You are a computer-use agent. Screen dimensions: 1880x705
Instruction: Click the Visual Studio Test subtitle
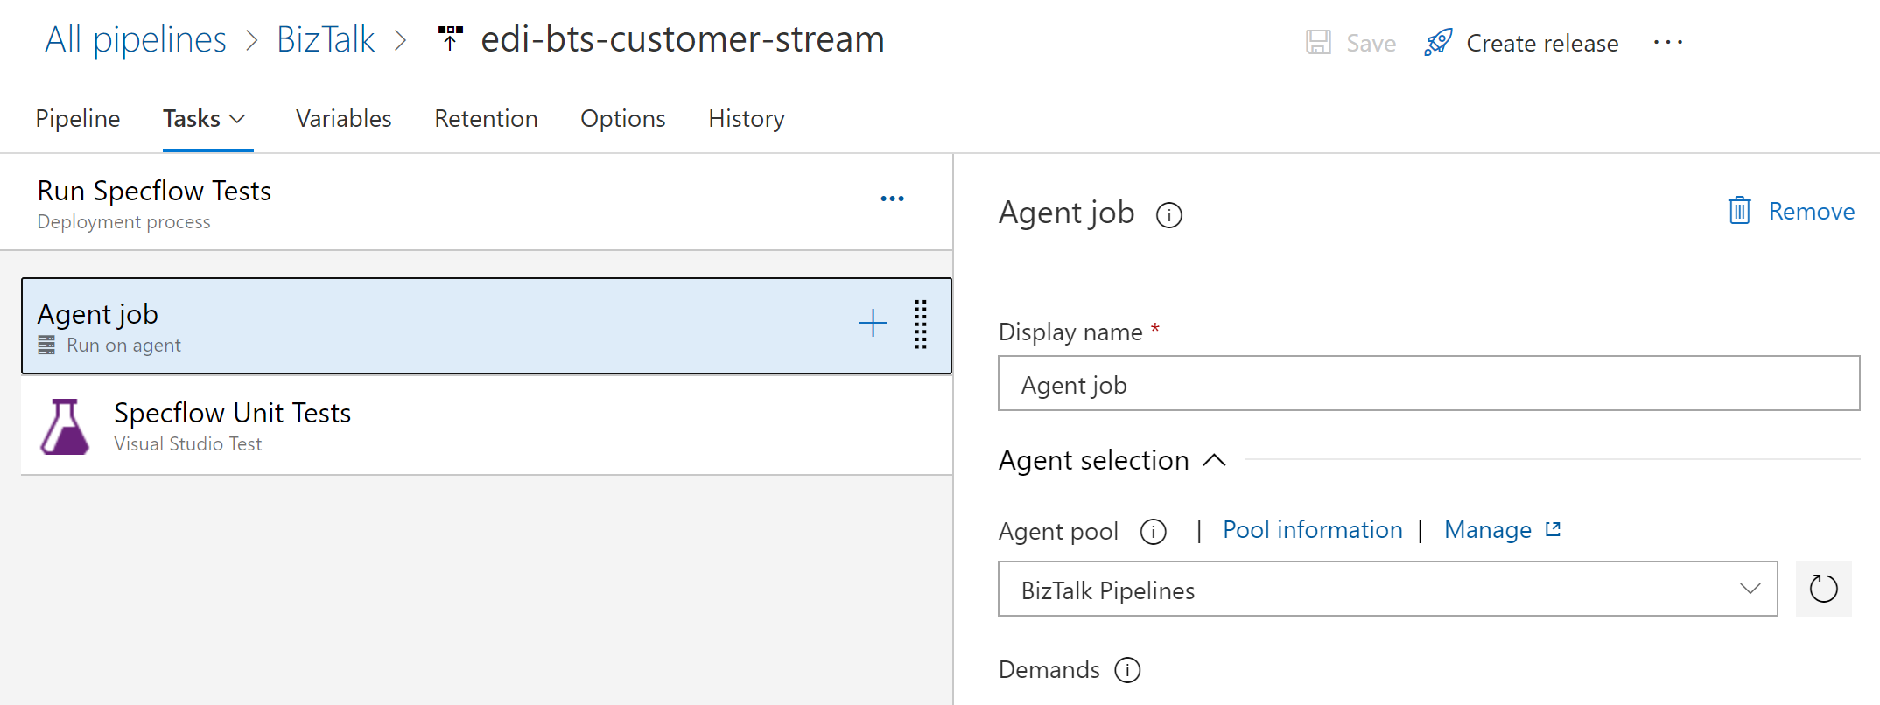[x=188, y=443]
